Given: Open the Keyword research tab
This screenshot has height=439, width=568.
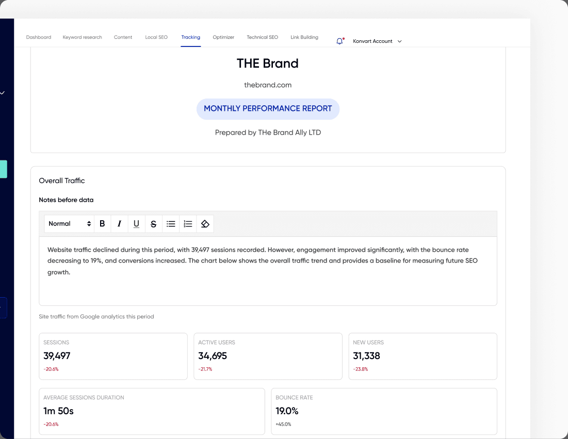Looking at the screenshot, I should point(82,37).
